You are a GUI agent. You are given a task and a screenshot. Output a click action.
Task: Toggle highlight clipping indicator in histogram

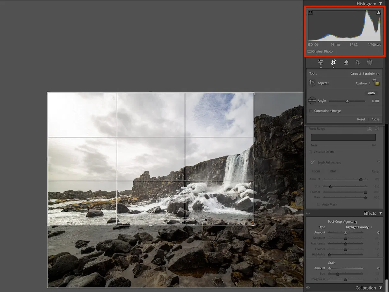tap(378, 13)
